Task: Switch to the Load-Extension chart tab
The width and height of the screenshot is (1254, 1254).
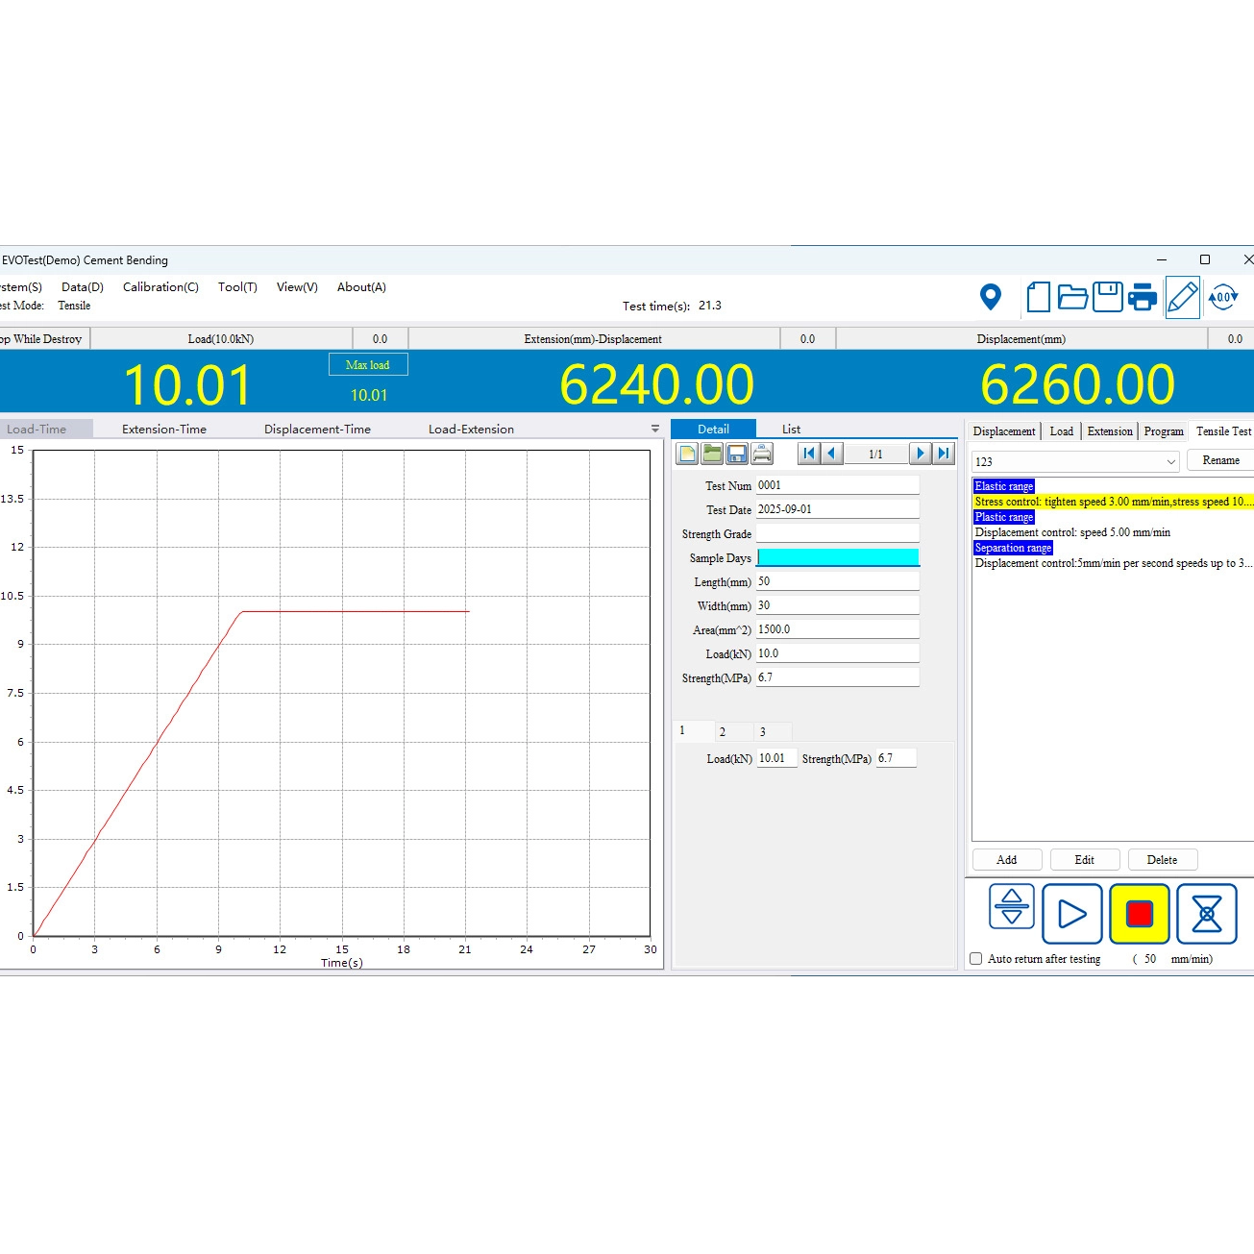Action: tap(471, 430)
